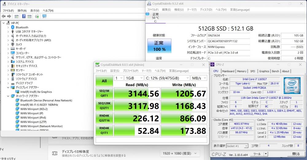Image resolution: width=307 pixels, height=160 pixels.
Task: Switch to the Graphics tab in CPU-Z
Action: point(264,71)
